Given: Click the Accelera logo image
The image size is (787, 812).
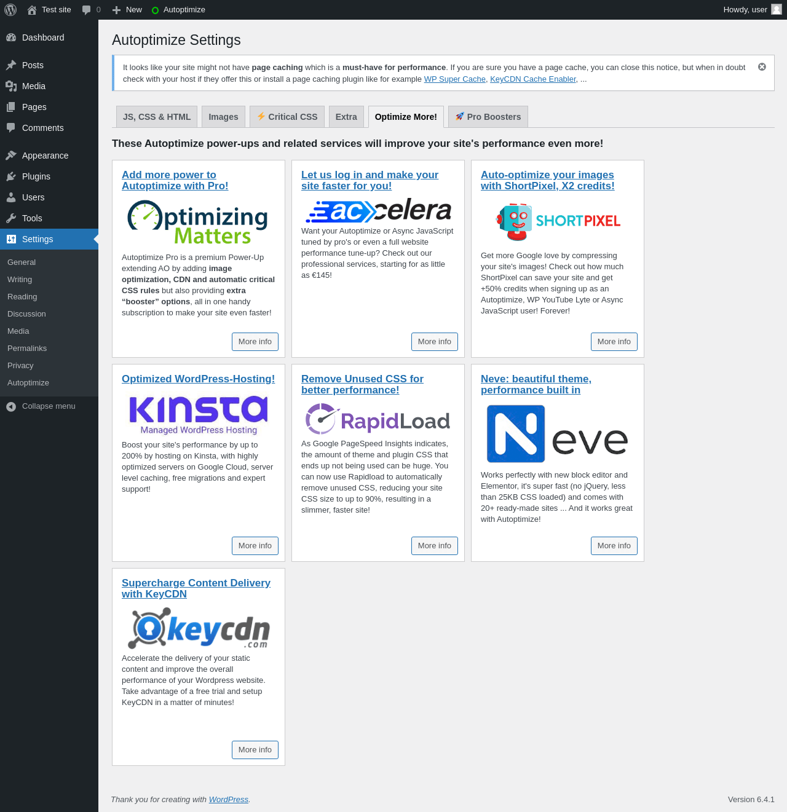Looking at the screenshot, I should [379, 210].
